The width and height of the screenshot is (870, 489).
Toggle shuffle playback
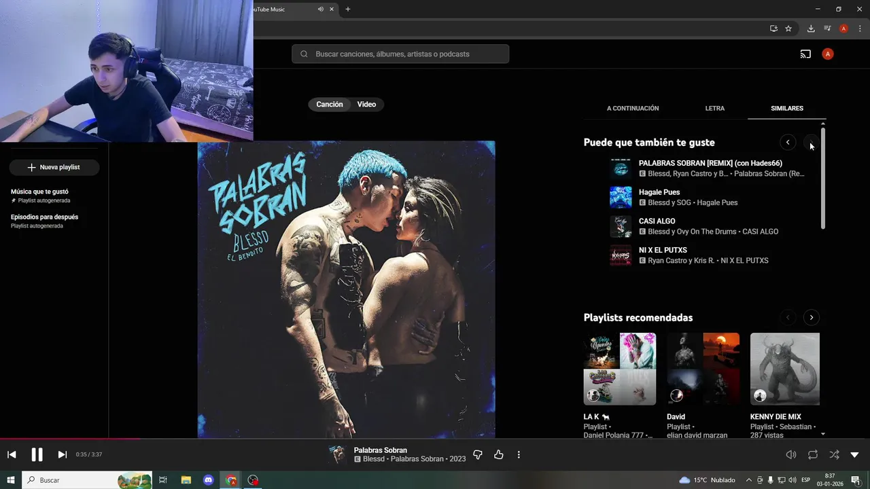coord(834,454)
